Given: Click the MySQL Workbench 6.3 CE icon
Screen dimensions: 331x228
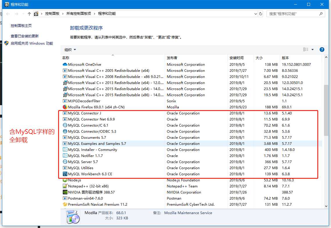Looking at the screenshot, I should [65, 174].
